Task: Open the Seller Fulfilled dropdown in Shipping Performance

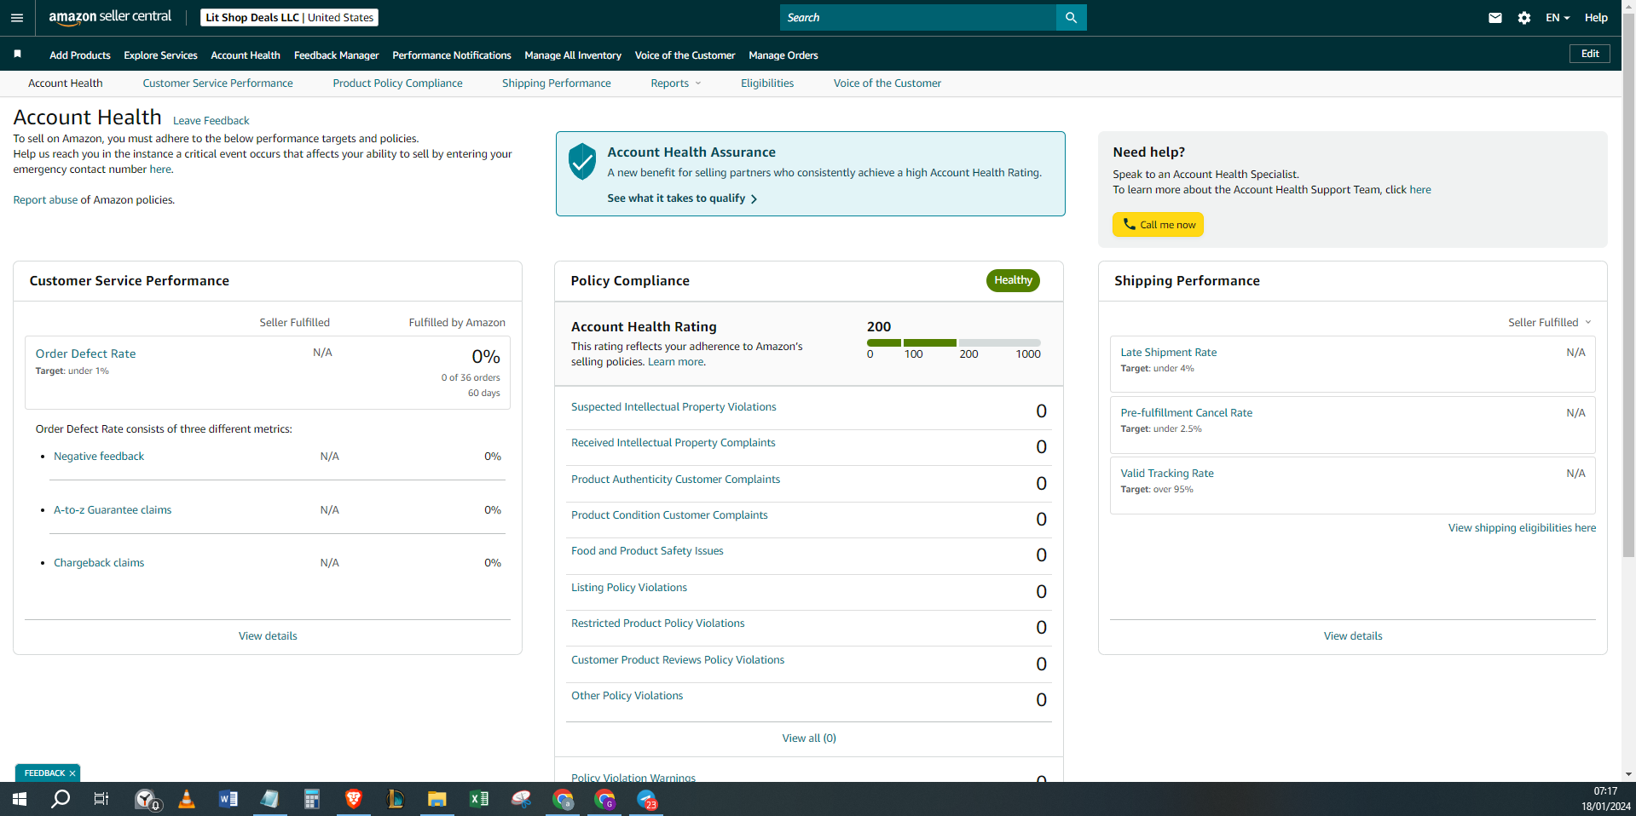Action: [x=1549, y=323]
